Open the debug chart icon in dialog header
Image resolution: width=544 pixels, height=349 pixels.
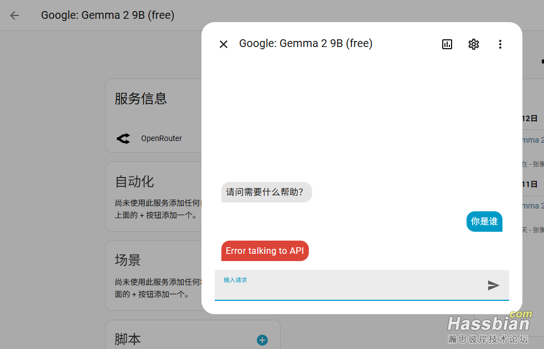click(x=447, y=44)
